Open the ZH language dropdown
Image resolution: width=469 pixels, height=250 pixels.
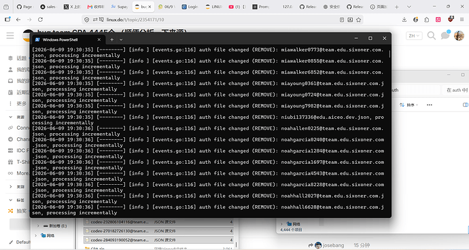414,35
